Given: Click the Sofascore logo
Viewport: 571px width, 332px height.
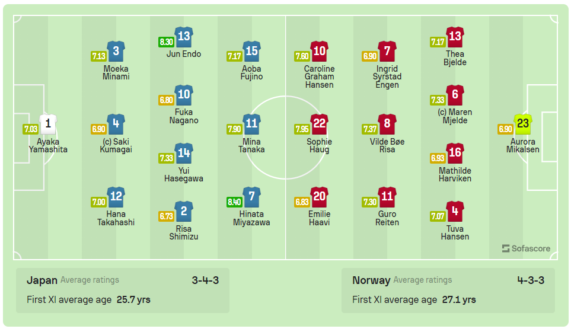Looking at the screenshot, I should (526, 248).
